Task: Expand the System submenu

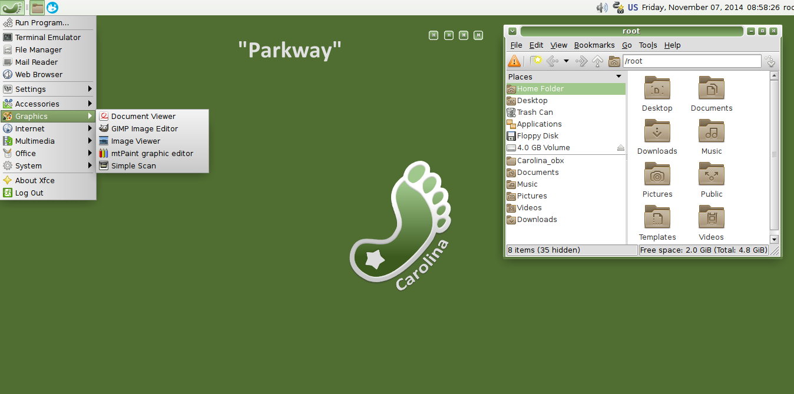Action: click(48, 165)
